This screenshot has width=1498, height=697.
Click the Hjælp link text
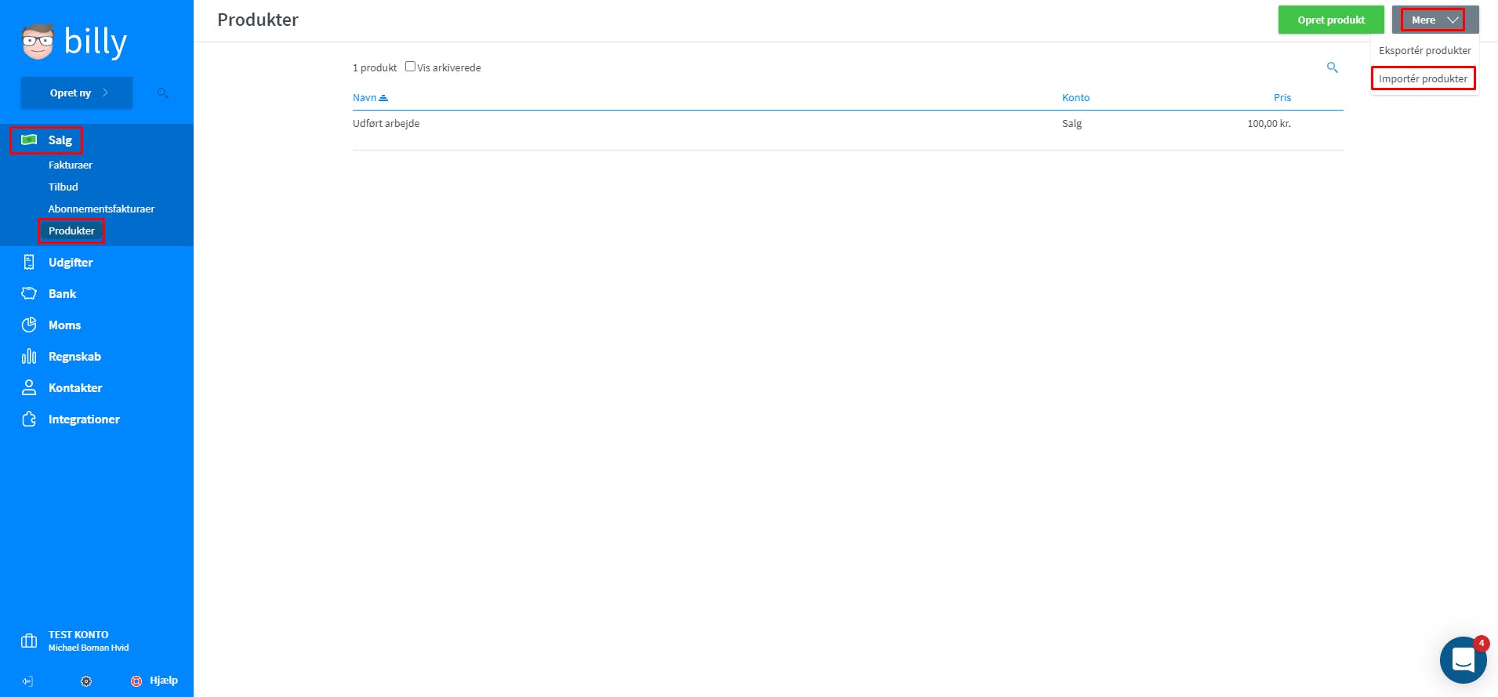pyautogui.click(x=164, y=681)
